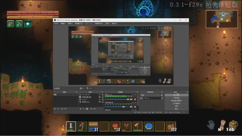Image resolution: width=242 pixels, height=136 pixels.
Task: Open the 渐变 transition dropdown
Action: click(x=150, y=95)
